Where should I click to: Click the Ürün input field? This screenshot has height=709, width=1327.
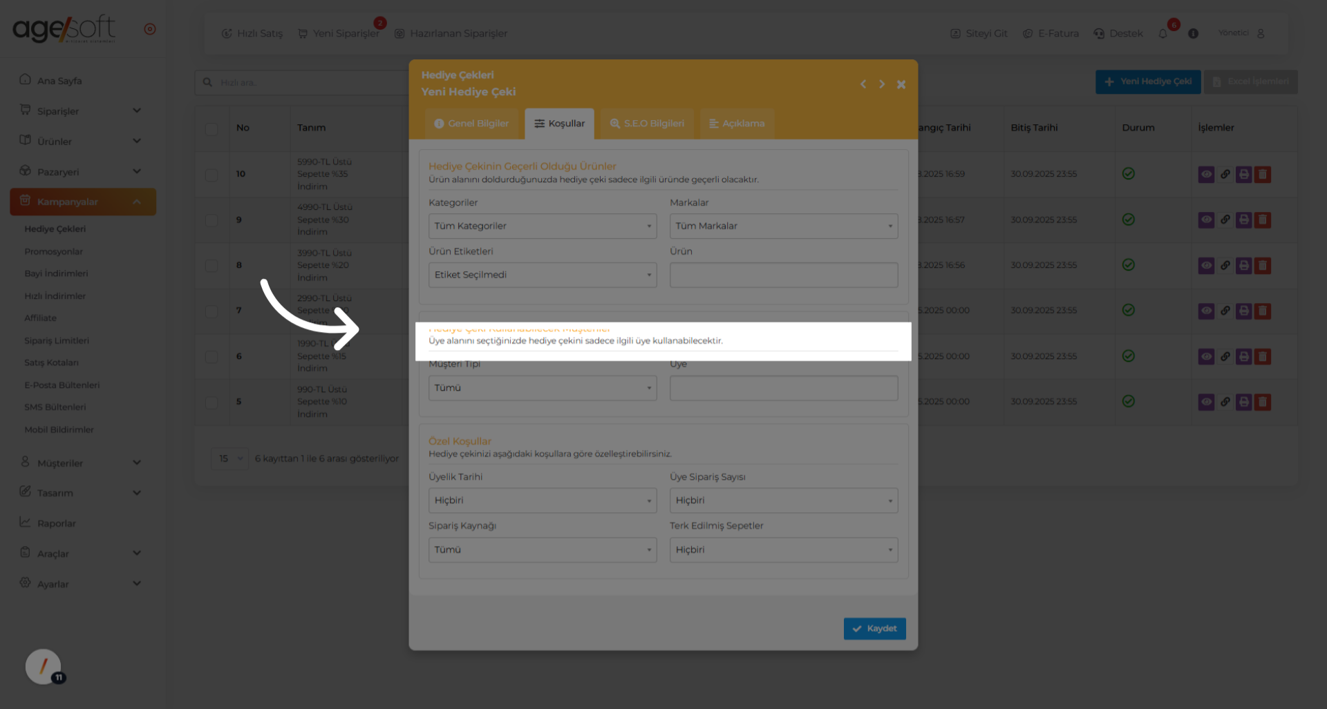pos(783,275)
